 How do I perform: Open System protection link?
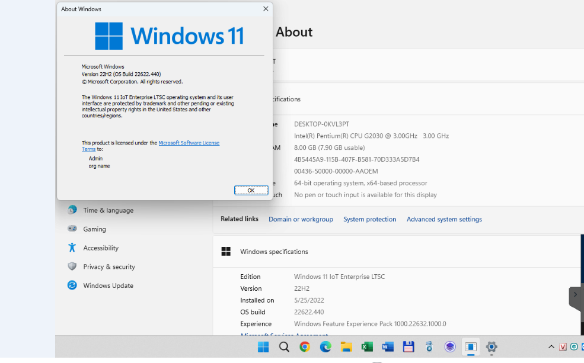[369, 219]
